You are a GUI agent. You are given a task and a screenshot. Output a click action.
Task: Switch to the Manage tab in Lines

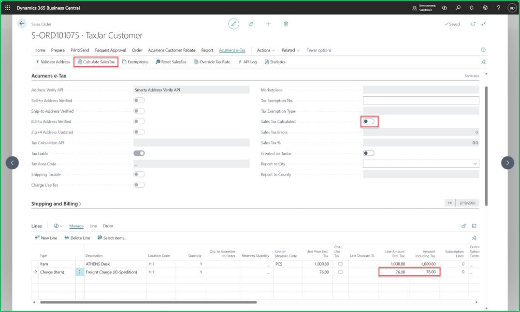76,226
